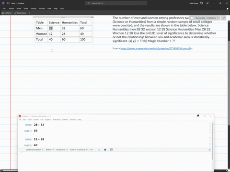Open the Help tab in OneNote
The height and width of the screenshot is (172, 230).
tap(56, 9)
